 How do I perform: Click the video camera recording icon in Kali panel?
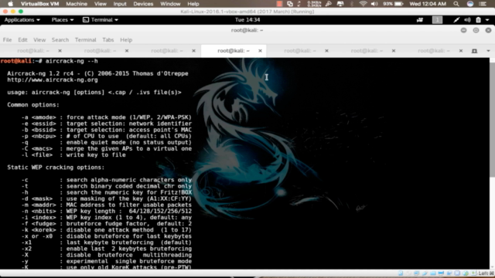tap(420, 20)
